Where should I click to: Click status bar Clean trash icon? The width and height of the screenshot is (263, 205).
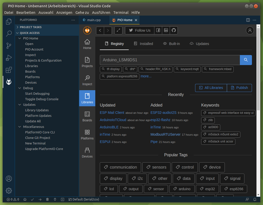click(x=48, y=199)
